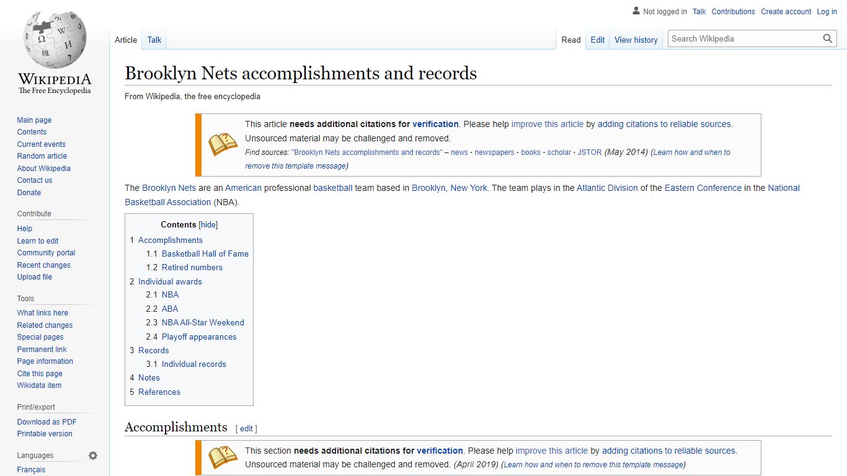Find sources via newspapers link

pos(494,152)
